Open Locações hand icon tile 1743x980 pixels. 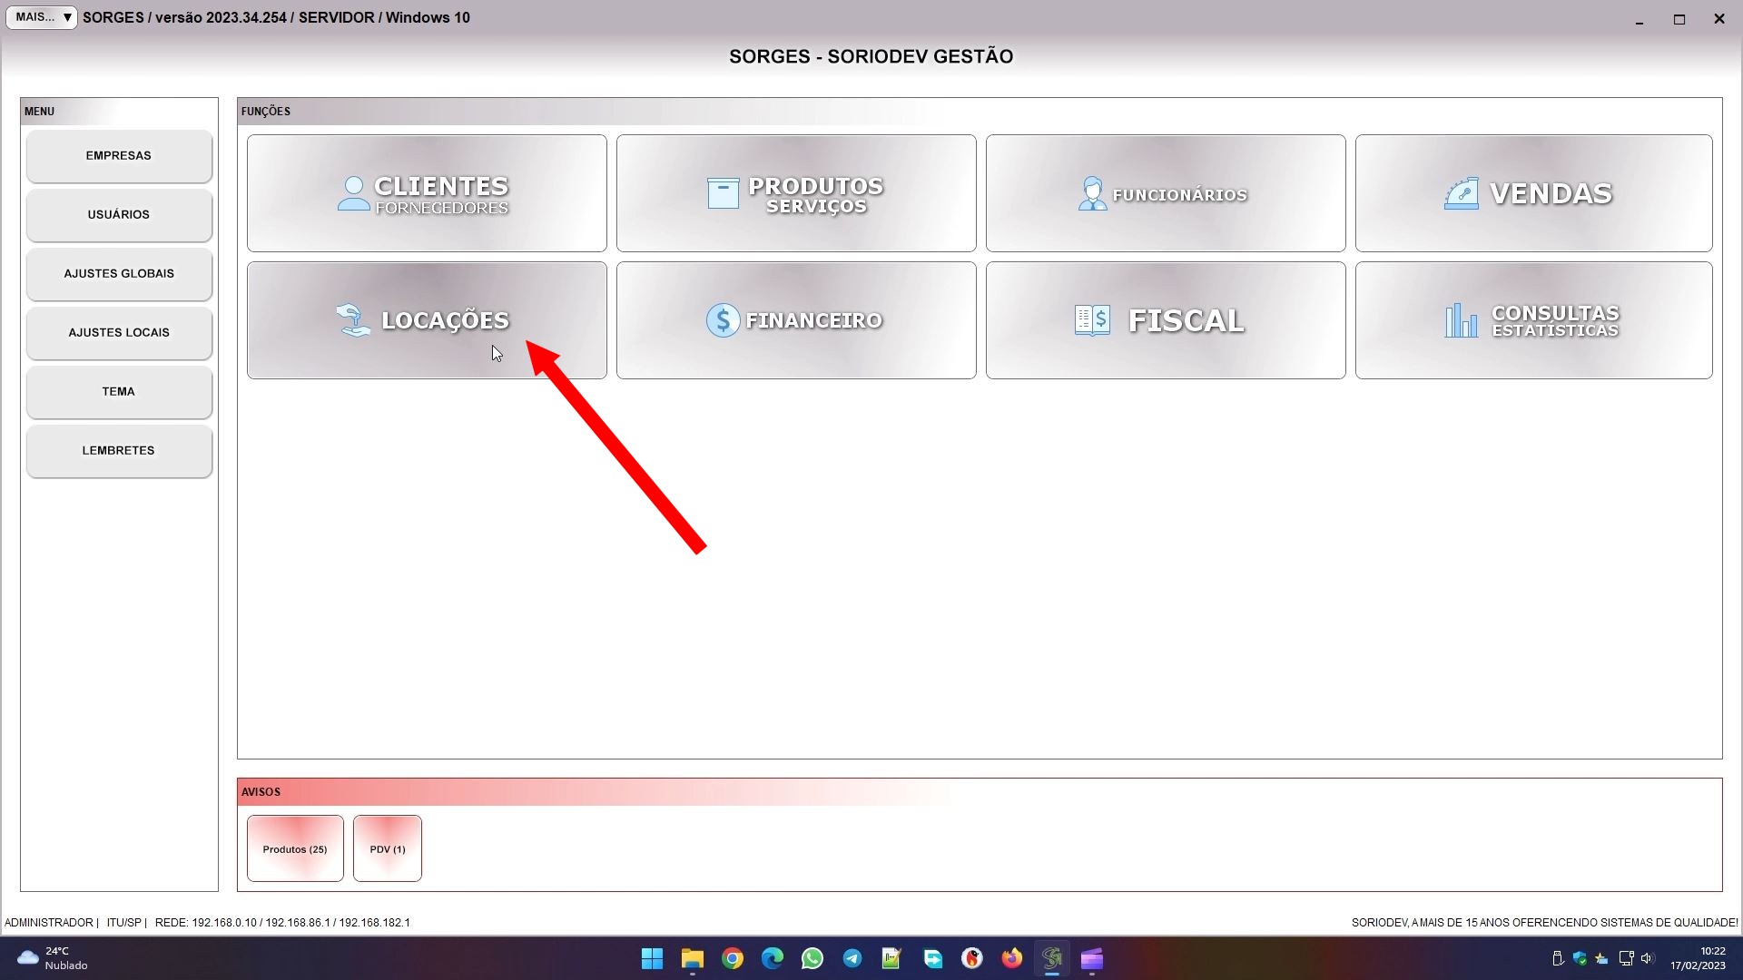(353, 320)
